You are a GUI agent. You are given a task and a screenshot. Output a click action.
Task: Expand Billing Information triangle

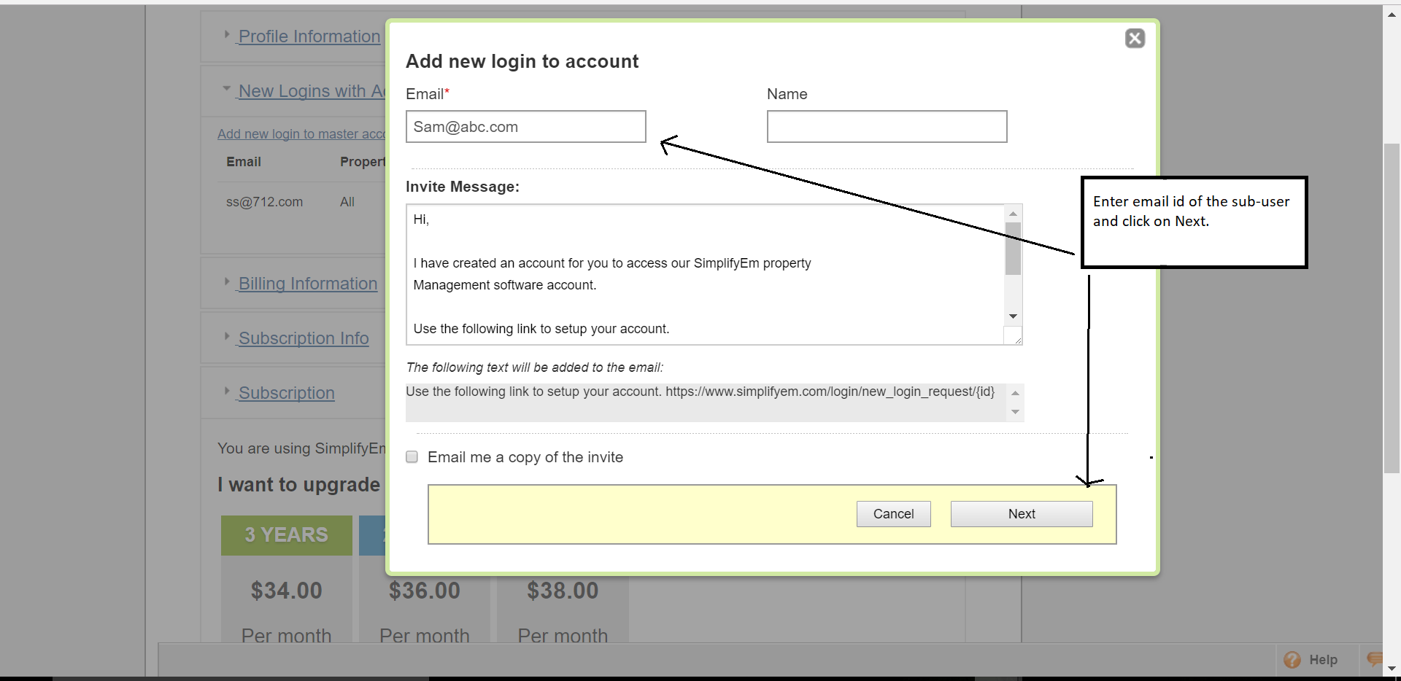coord(227,281)
